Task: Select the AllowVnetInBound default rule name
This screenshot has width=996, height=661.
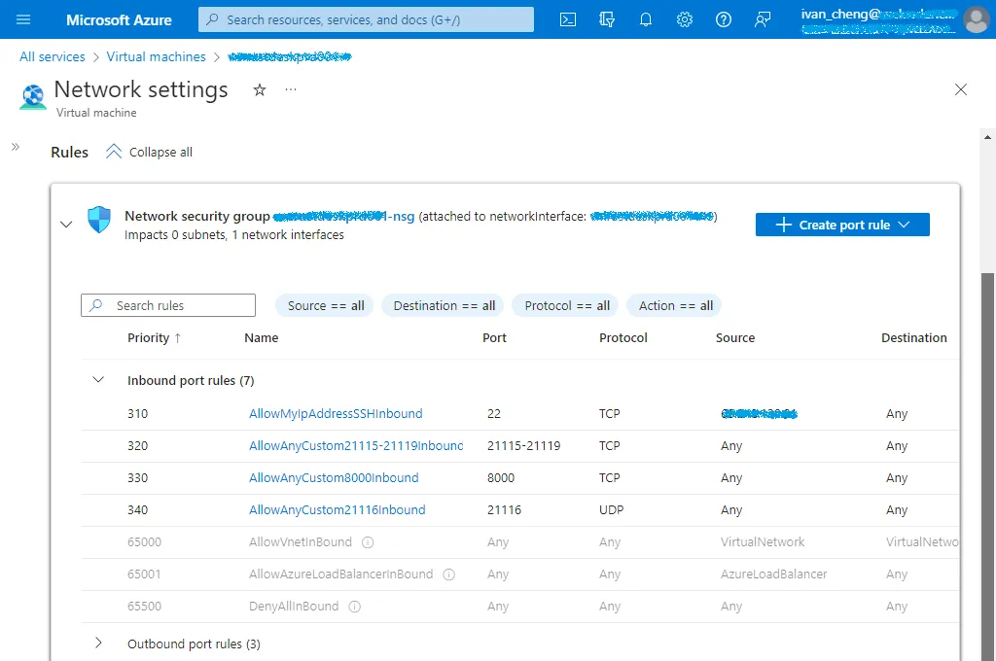Action: (x=301, y=542)
